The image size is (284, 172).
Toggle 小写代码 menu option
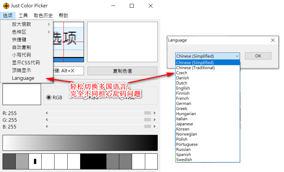pyautogui.click(x=27, y=55)
